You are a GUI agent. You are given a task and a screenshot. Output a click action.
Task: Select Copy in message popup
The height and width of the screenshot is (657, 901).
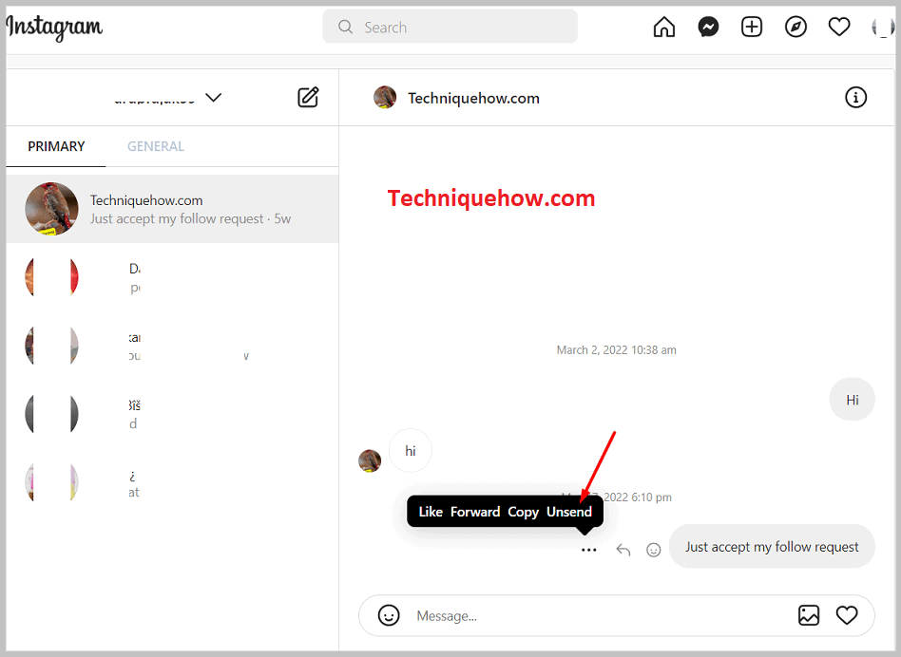coord(523,512)
